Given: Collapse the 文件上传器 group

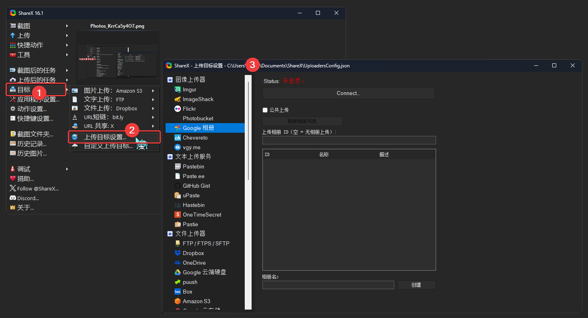Looking at the screenshot, I should tap(170, 233).
